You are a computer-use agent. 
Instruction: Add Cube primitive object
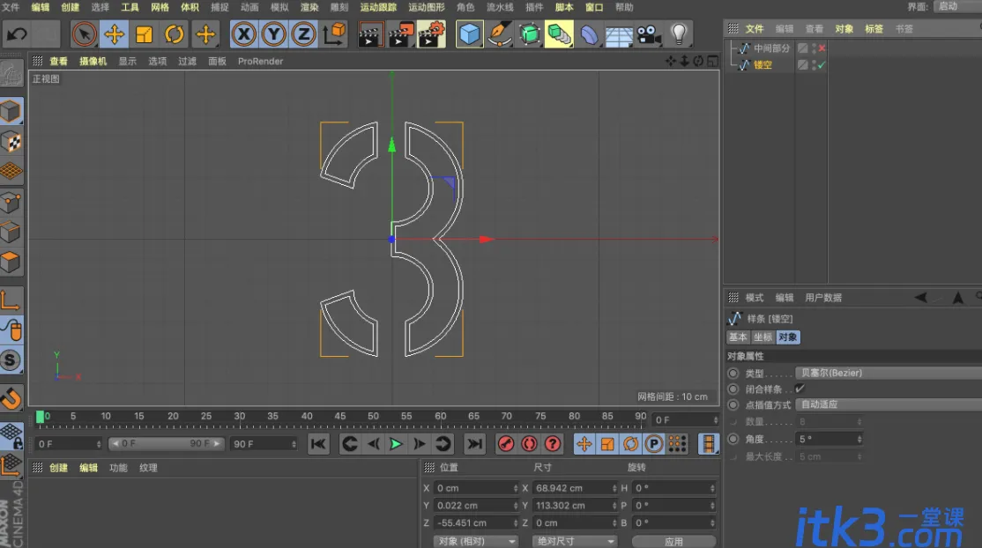pos(469,33)
